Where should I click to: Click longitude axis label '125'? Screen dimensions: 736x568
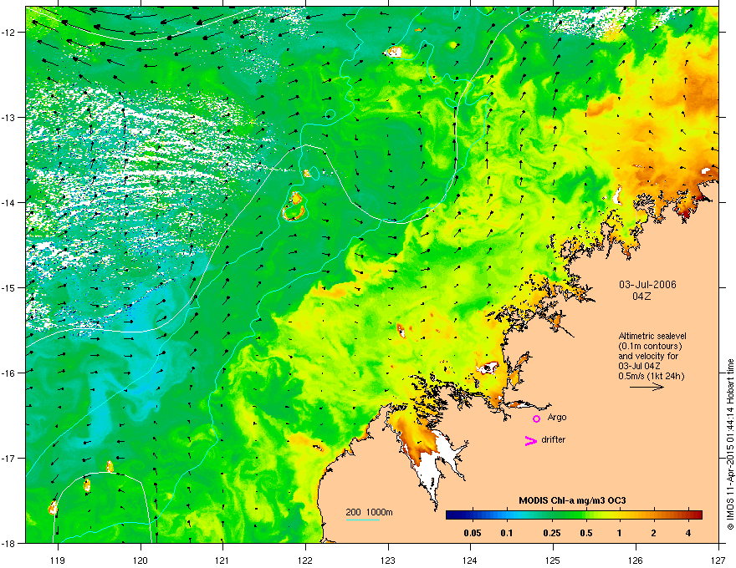[x=553, y=560]
